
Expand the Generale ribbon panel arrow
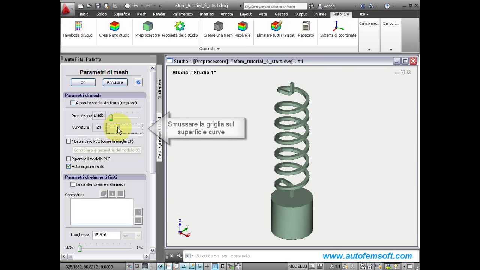(218, 49)
